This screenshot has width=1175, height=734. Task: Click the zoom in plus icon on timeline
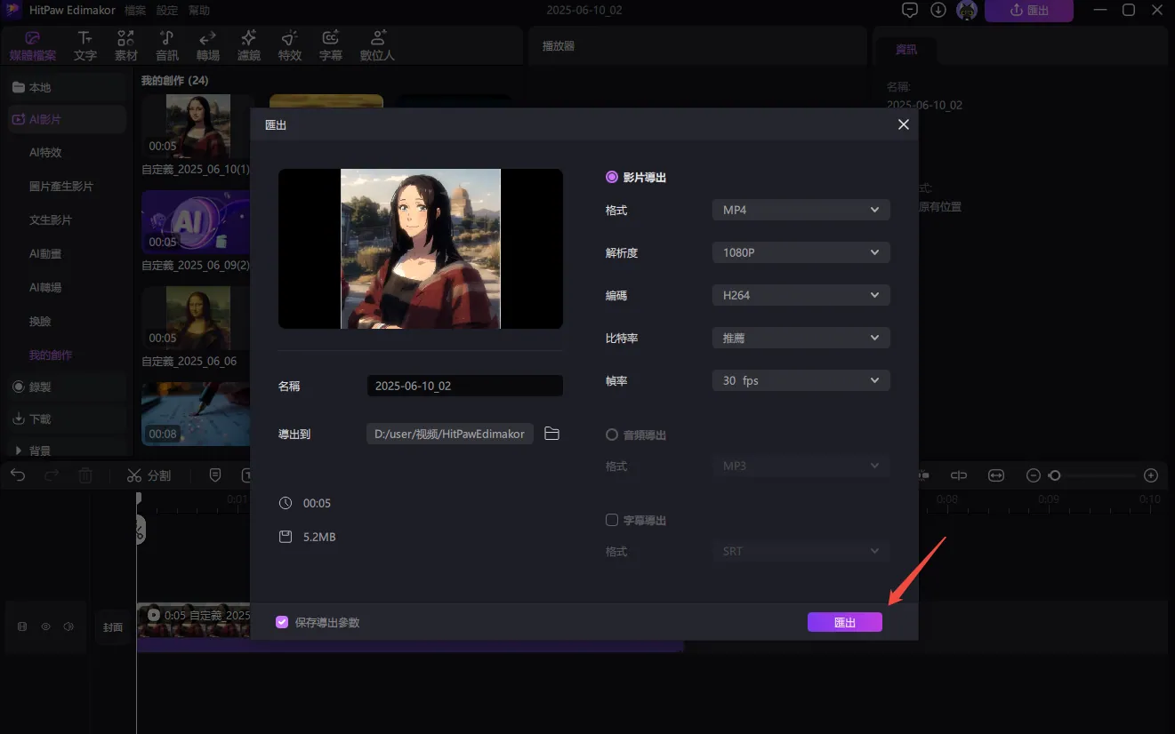1151,475
